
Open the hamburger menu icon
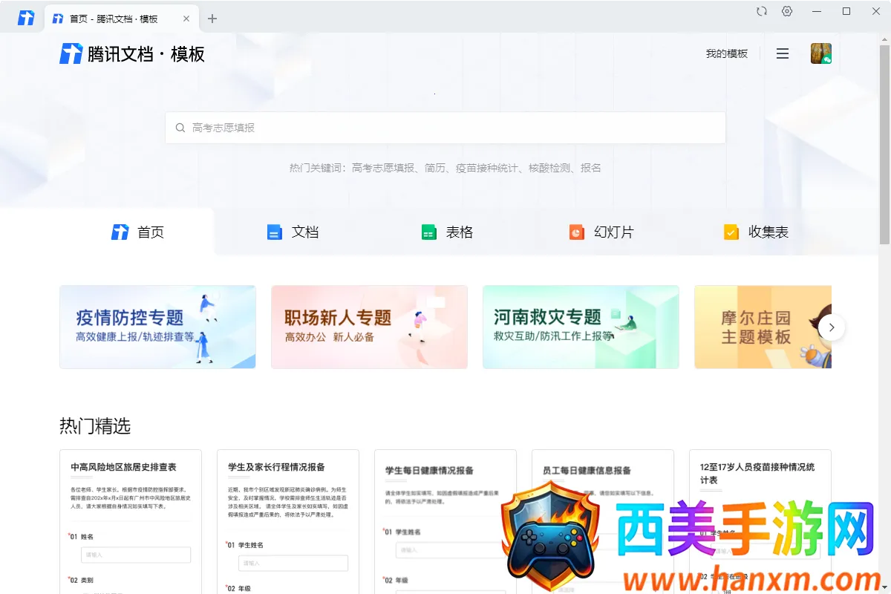[782, 53]
